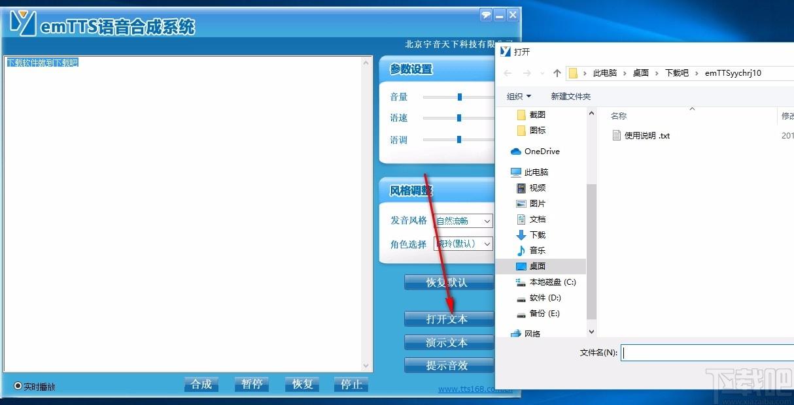Click 新建文件夹 in the dialog toolbar
794x405 pixels.
[x=570, y=96]
